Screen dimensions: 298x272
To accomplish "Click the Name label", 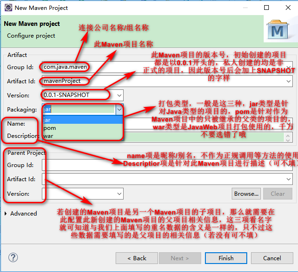I will (x=16, y=124).
